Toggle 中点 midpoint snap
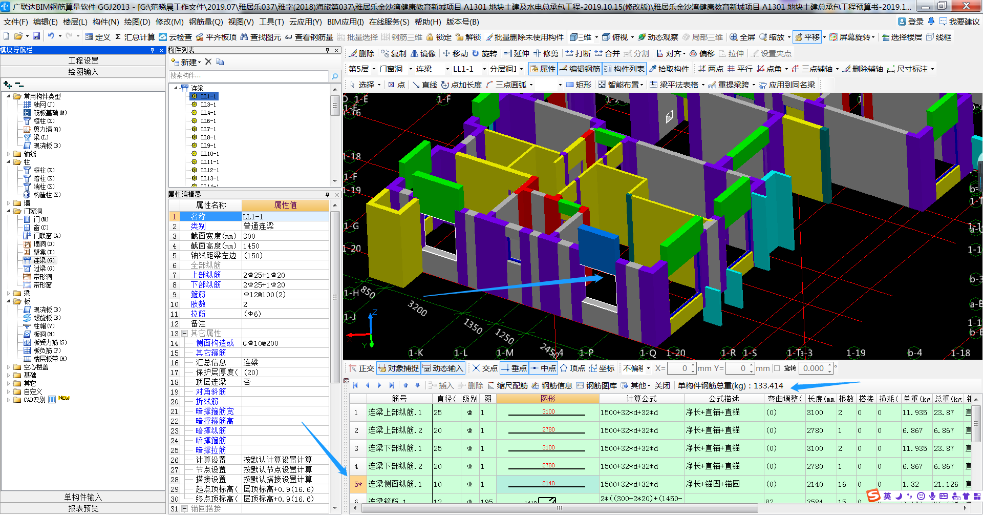 (543, 368)
